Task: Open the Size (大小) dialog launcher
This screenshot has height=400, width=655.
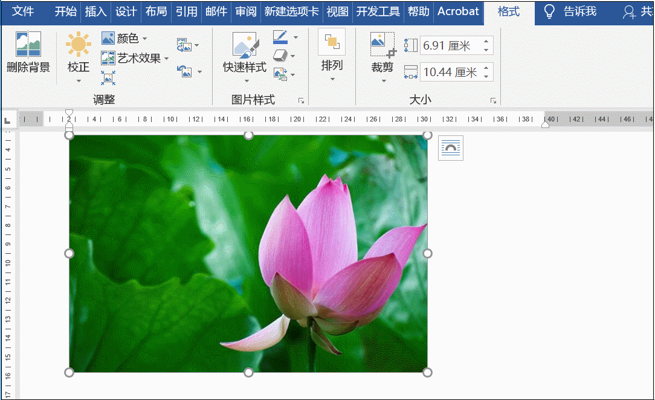Action: coord(493,101)
